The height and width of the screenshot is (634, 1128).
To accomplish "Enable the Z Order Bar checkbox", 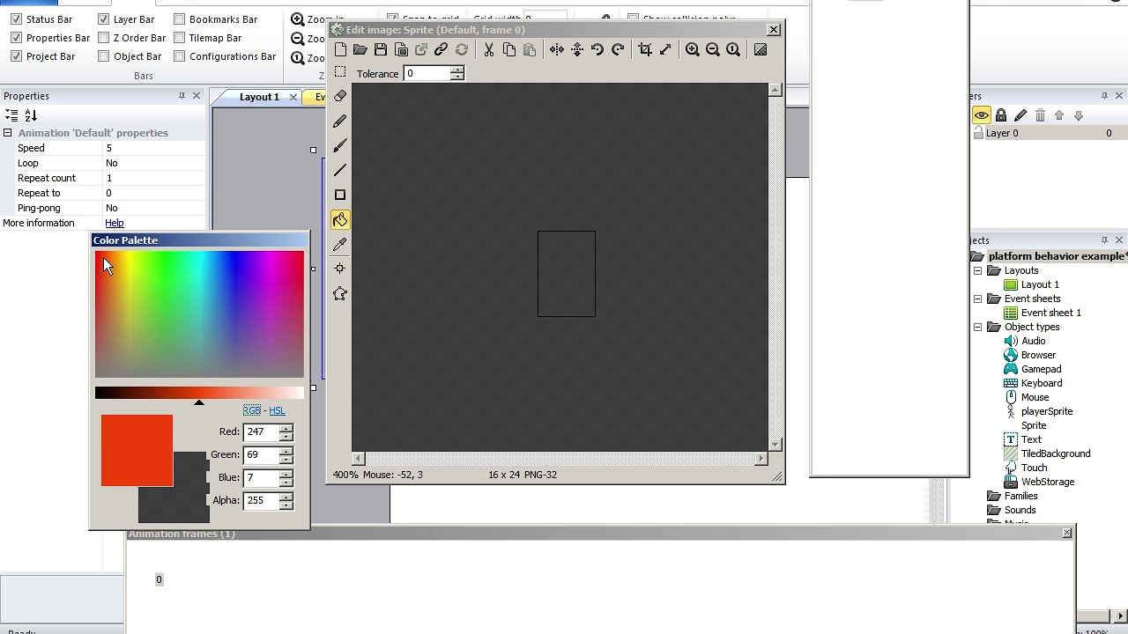I will coord(104,38).
